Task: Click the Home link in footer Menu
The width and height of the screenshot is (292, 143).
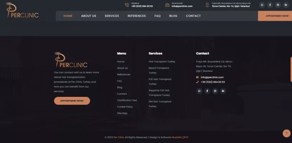Action: coord(121,61)
